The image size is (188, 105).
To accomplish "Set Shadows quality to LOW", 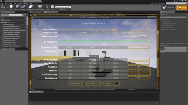I will pyautogui.click(x=70, y=67).
